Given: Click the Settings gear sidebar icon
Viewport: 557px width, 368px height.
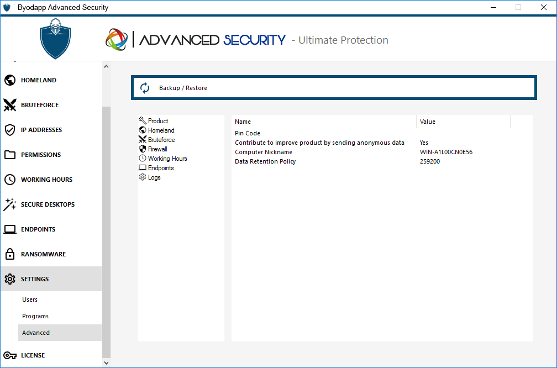Looking at the screenshot, I should (10, 279).
